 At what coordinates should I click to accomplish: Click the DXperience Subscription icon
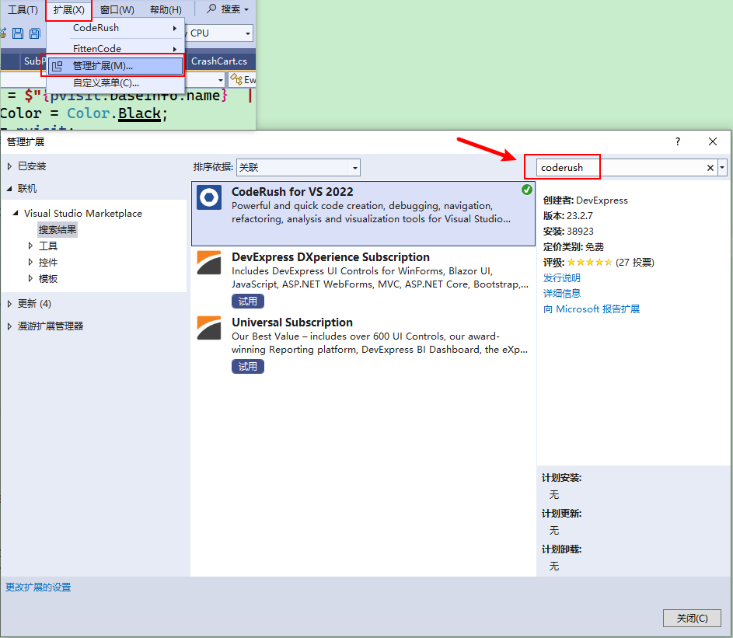pos(209,263)
